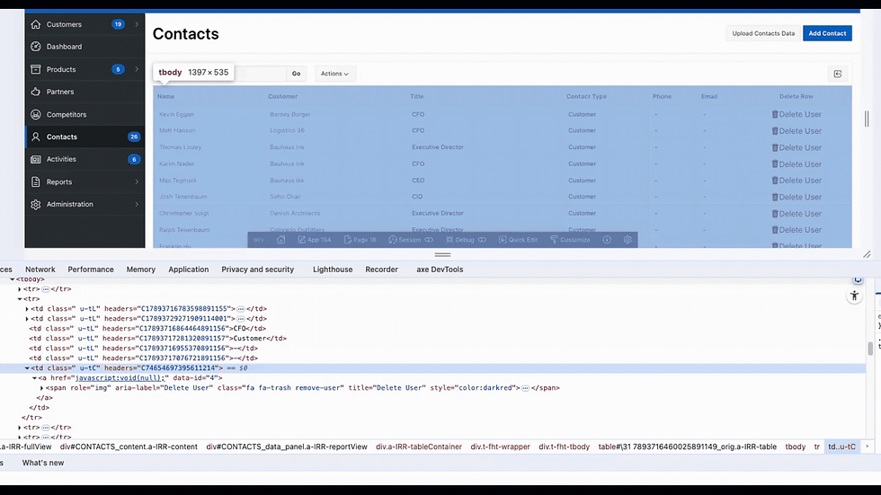881x495 pixels.
Task: Expand the Products submenu chevron
Action: point(137,69)
